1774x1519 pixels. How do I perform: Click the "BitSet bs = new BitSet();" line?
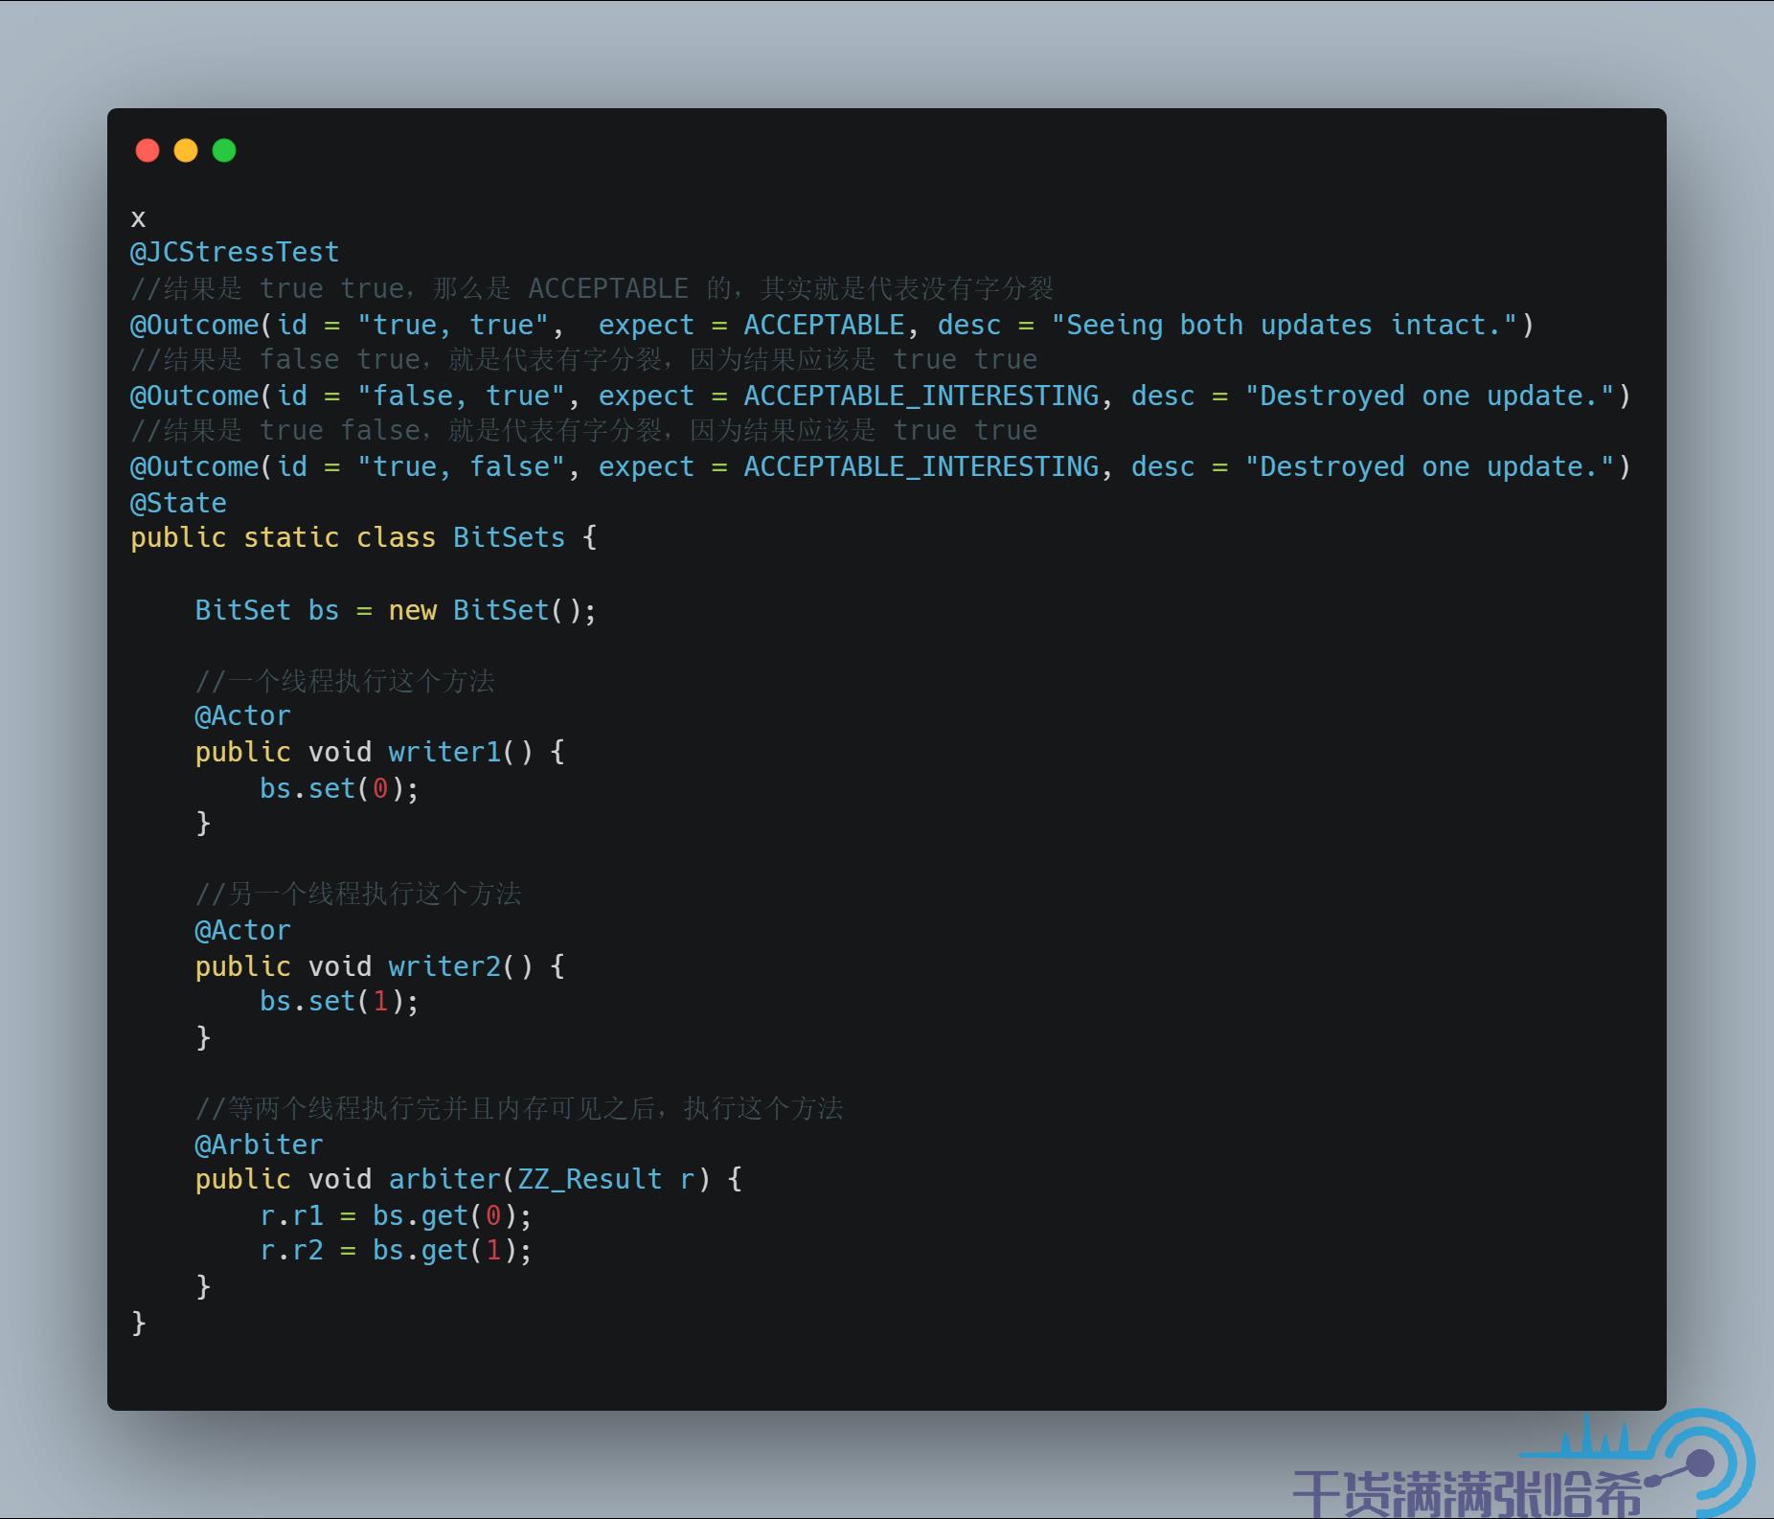[x=396, y=610]
